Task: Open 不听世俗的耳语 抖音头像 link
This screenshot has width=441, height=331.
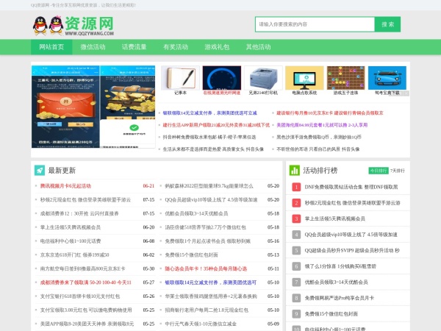Action: (318, 149)
